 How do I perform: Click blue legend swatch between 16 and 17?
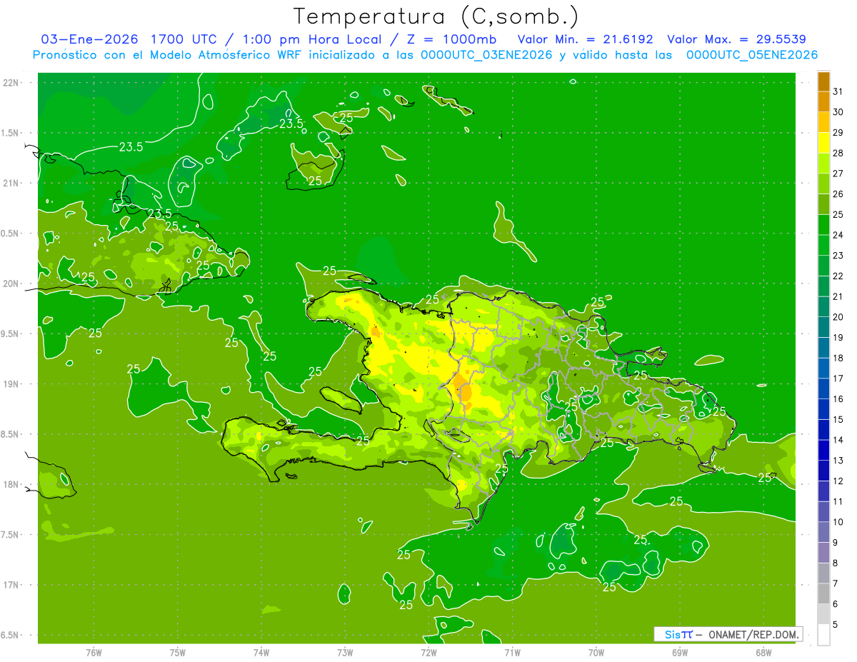(x=823, y=389)
